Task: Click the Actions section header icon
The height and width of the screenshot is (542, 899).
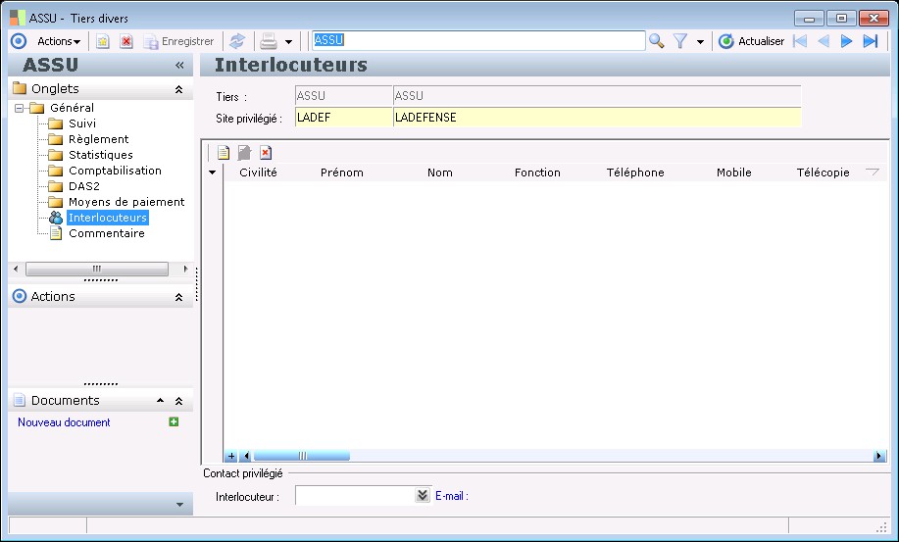Action: pos(20,296)
